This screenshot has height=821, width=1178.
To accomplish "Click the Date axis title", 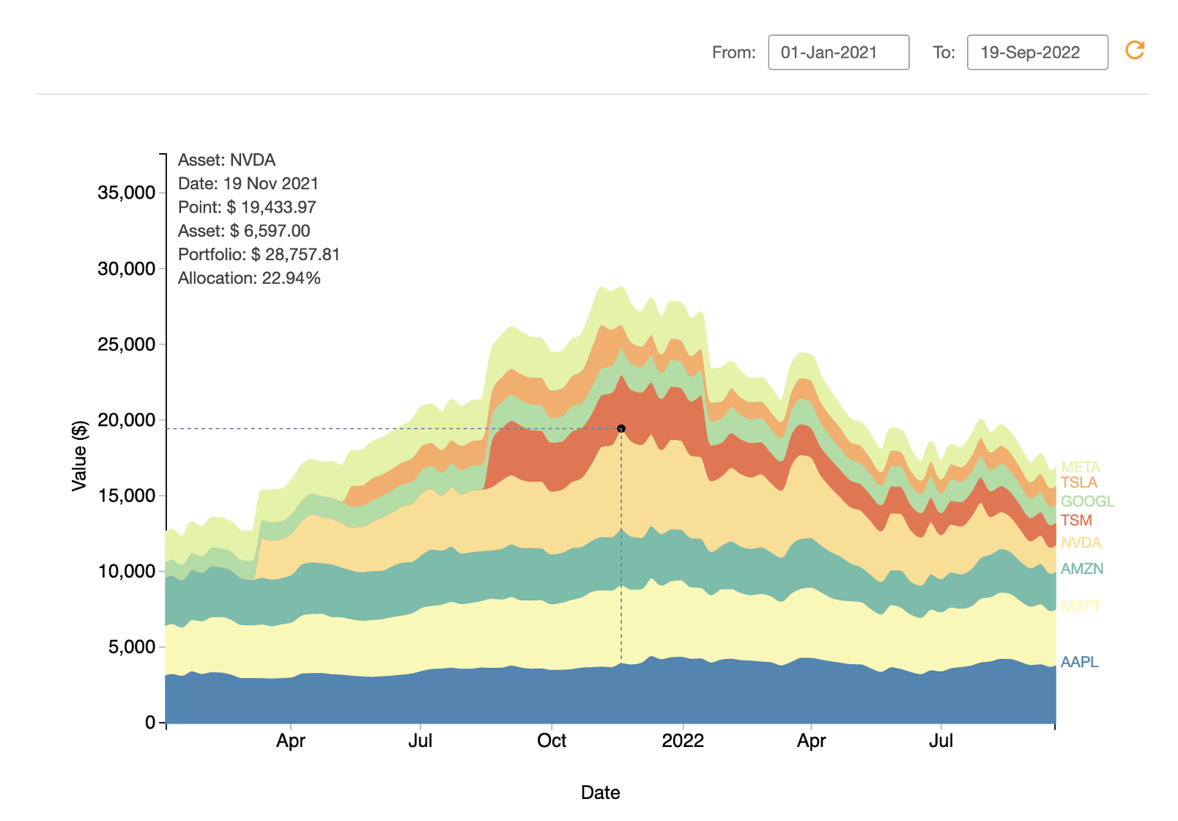I will pos(601,793).
